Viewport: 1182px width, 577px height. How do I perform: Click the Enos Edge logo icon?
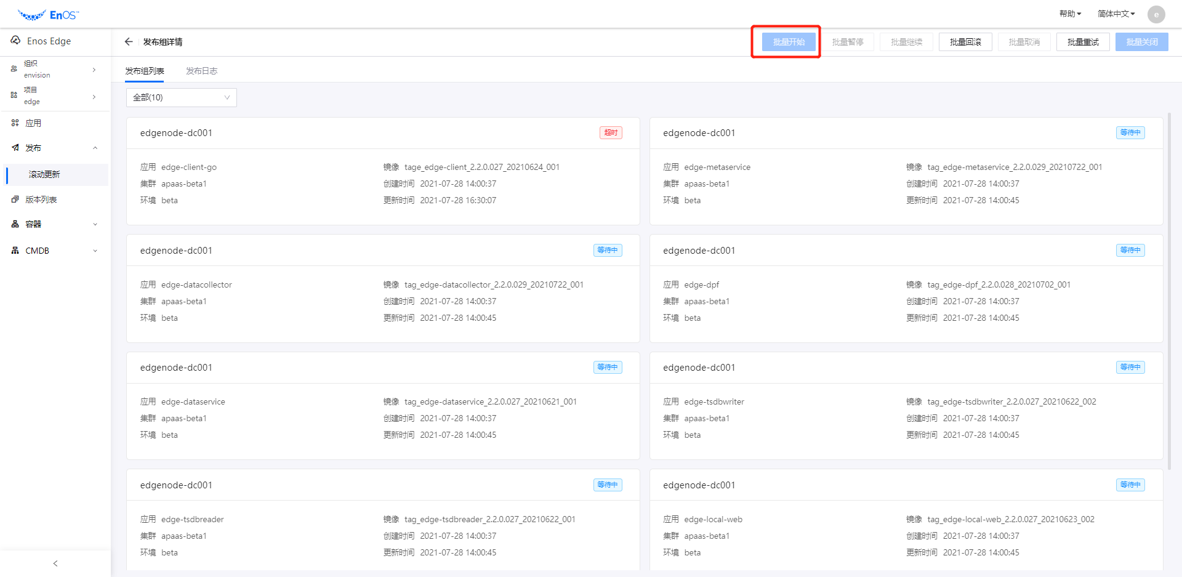[x=15, y=41]
